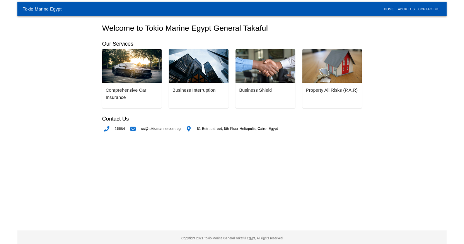This screenshot has width=464, height=244.
Task: Click the Our Services heading
Action: pos(118,44)
